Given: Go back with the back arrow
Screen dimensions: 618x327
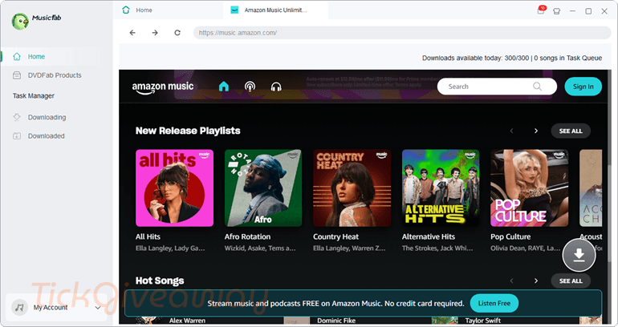Looking at the screenshot, I should (132, 33).
